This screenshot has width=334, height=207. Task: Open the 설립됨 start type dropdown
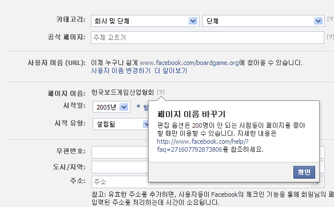pyautogui.click(x=121, y=124)
